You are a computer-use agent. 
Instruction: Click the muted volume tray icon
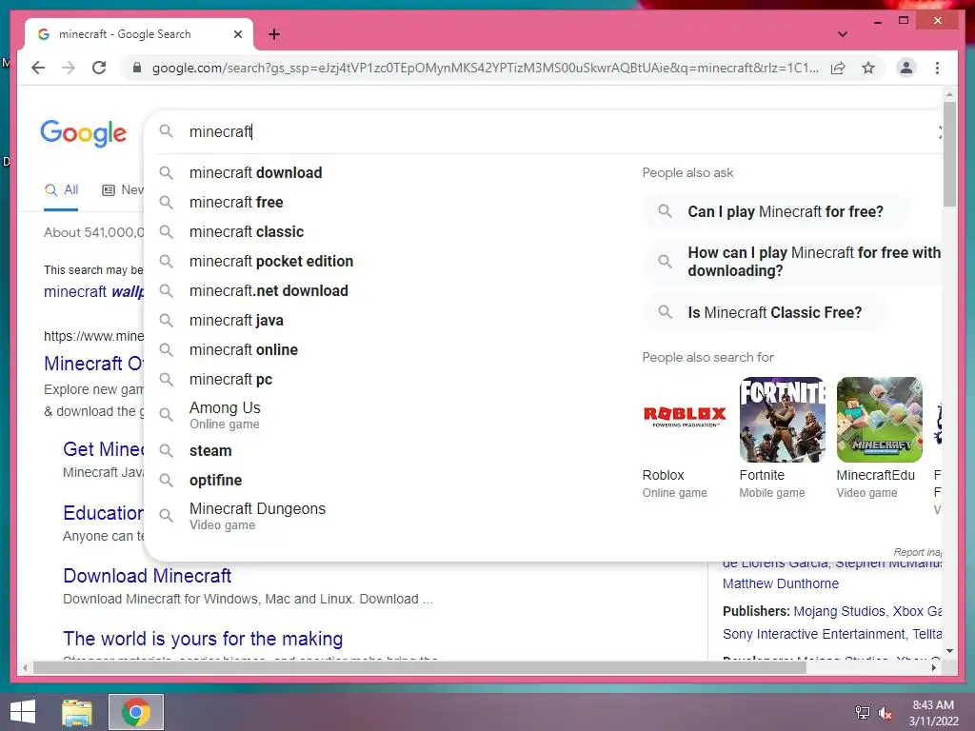(x=885, y=712)
